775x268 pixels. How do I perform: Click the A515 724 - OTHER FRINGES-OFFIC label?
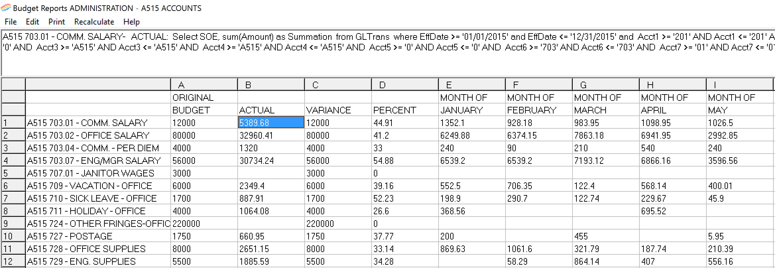click(98, 223)
